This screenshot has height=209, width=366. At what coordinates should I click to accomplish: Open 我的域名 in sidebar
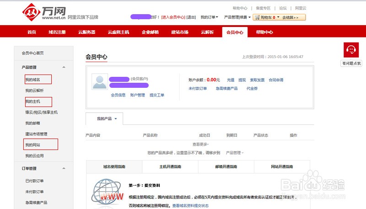click(32, 80)
